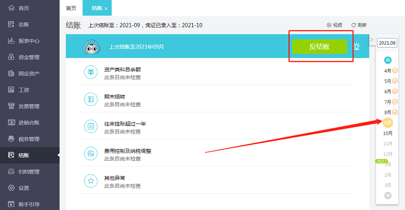
Task: Open the 归档管理 archive icon
Action: 11,172
